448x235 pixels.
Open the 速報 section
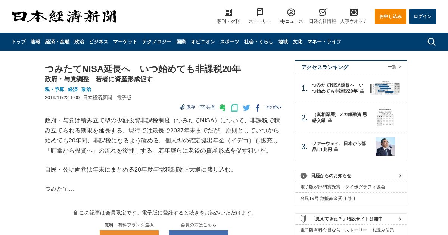(x=35, y=42)
